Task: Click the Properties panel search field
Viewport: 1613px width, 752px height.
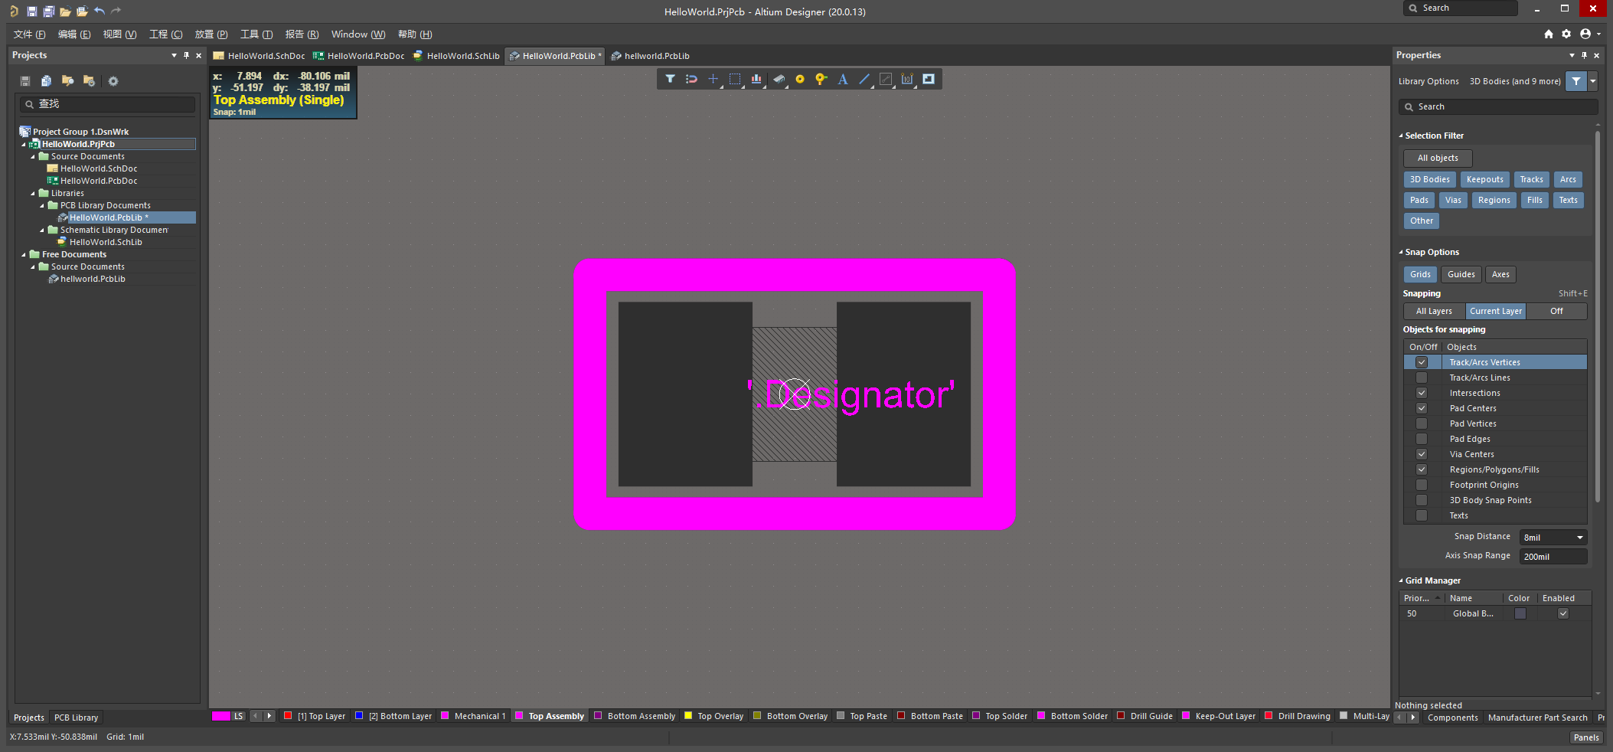Action: [x=1497, y=106]
